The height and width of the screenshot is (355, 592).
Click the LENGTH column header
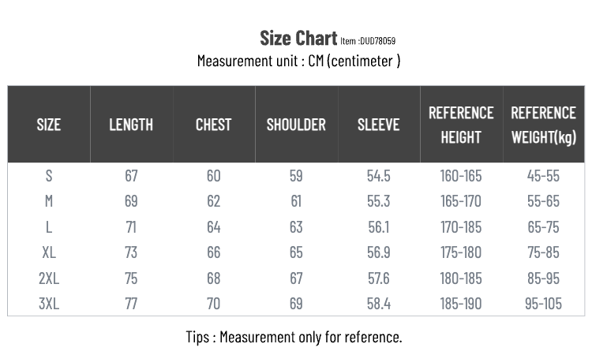(x=131, y=125)
